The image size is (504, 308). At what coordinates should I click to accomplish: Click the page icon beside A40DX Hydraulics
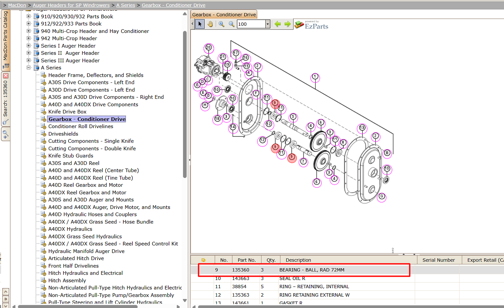[44, 229]
